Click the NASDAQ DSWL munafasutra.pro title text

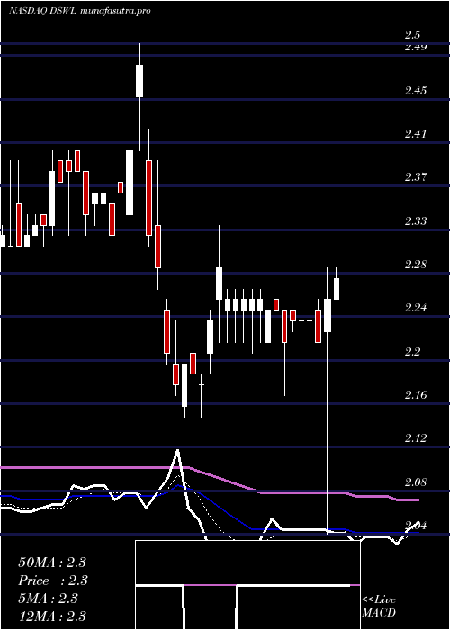[80, 11]
